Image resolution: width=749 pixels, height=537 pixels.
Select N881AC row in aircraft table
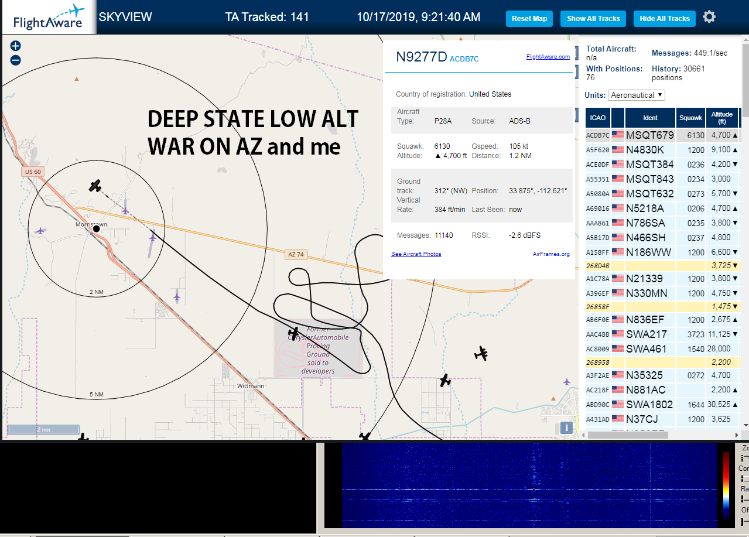point(662,390)
